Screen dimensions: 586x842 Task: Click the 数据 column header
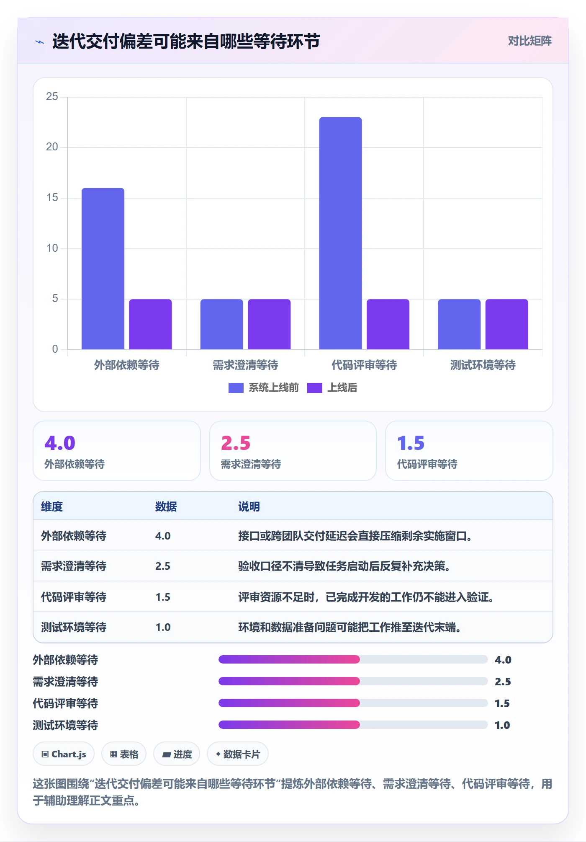(x=166, y=506)
